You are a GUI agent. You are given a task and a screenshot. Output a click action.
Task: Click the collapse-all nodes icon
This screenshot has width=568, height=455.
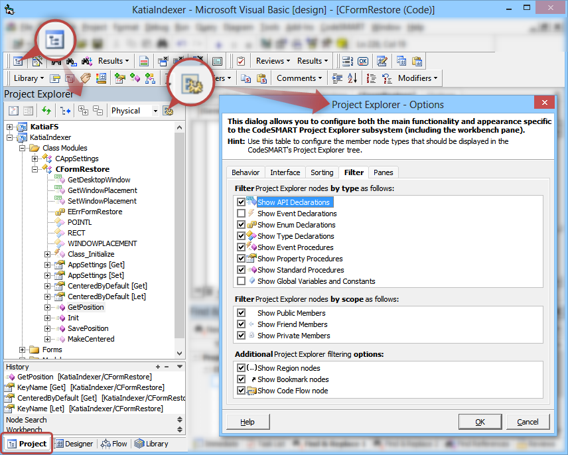click(97, 110)
